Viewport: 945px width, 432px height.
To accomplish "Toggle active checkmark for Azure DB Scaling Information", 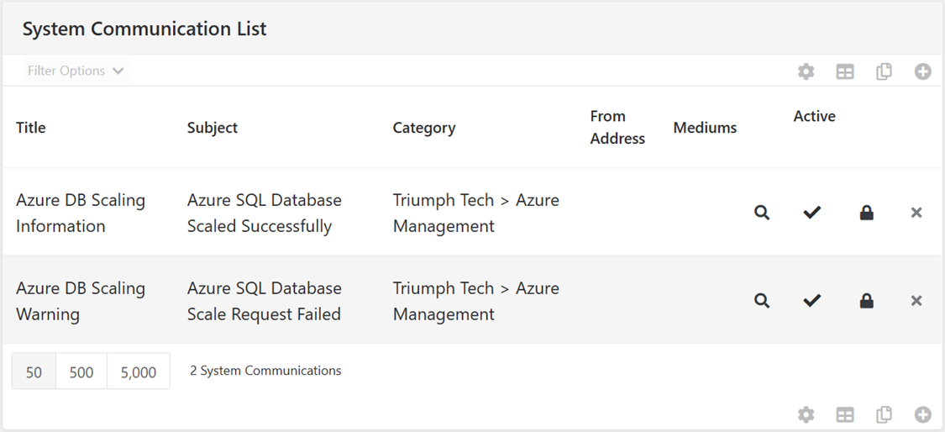I will coord(811,213).
